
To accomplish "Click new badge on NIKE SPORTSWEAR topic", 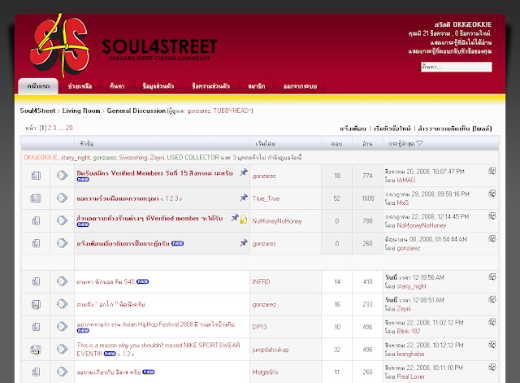I will coord(110,354).
